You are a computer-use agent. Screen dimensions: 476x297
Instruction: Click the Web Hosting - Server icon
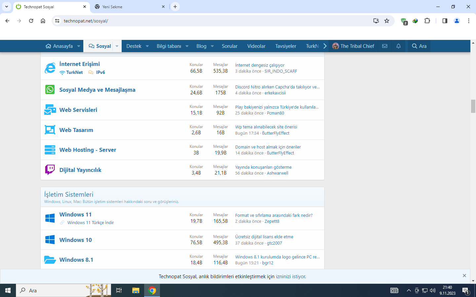tap(50, 150)
